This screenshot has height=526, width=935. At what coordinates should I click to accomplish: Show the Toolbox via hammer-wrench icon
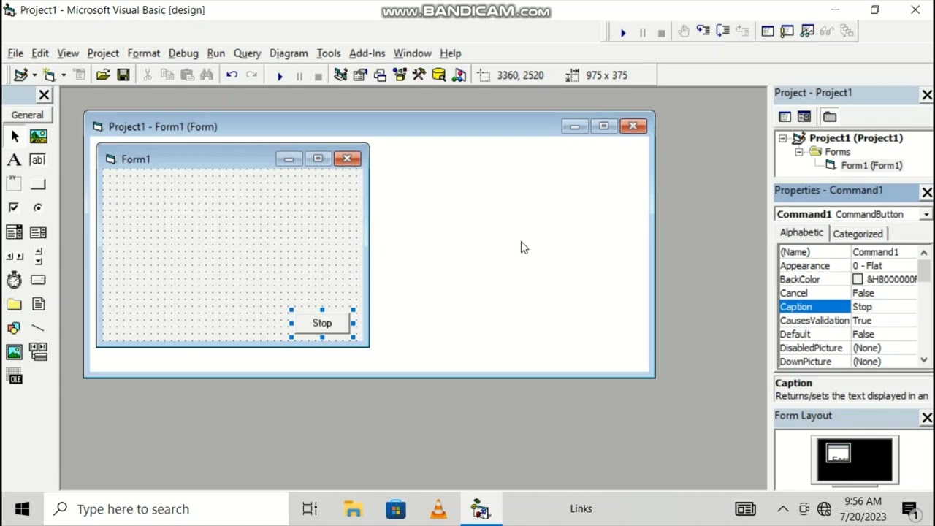pos(419,75)
